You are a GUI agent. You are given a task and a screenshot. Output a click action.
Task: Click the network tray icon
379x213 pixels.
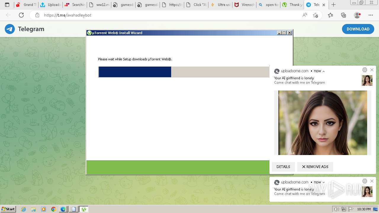pyautogui.click(x=344, y=209)
